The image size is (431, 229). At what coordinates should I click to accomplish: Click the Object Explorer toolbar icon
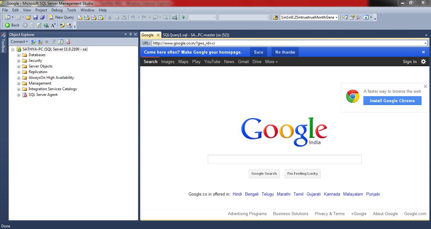[345, 17]
